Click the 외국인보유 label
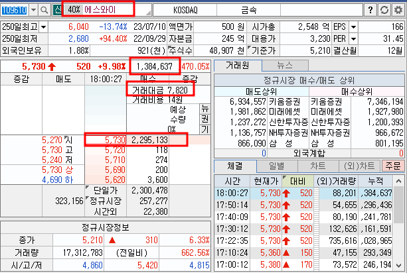The width and height of the screenshot is (407, 273). point(22,50)
